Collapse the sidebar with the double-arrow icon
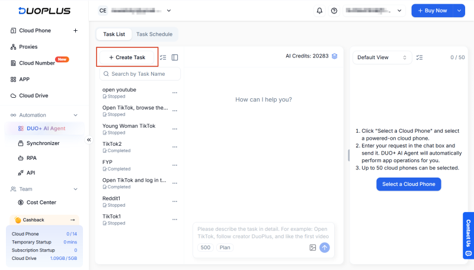Viewport: 474px width, 270px height. [89, 140]
